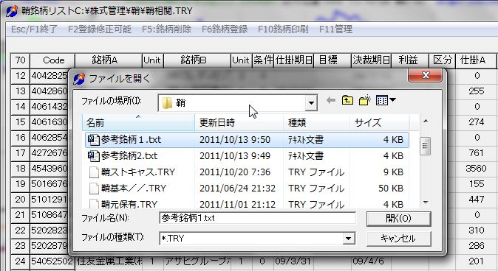Expand the ファイルの場所 folder dropdown
The width and height of the screenshot is (498, 271).
[x=311, y=103]
